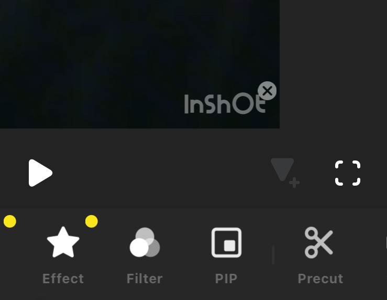Click the gray area right of the preview
The height and width of the screenshot is (300, 387).
point(333,64)
